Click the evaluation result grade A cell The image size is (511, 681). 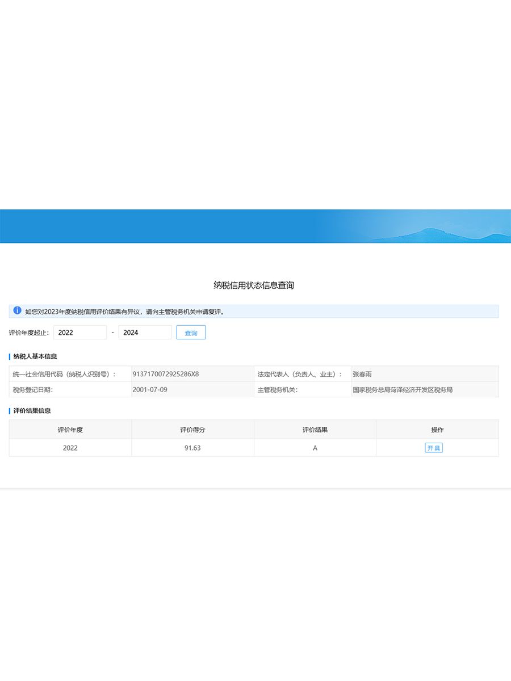(x=315, y=448)
